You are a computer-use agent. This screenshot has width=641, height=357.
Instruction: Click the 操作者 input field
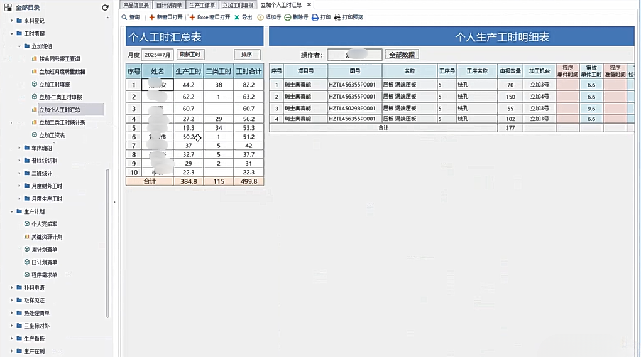355,55
